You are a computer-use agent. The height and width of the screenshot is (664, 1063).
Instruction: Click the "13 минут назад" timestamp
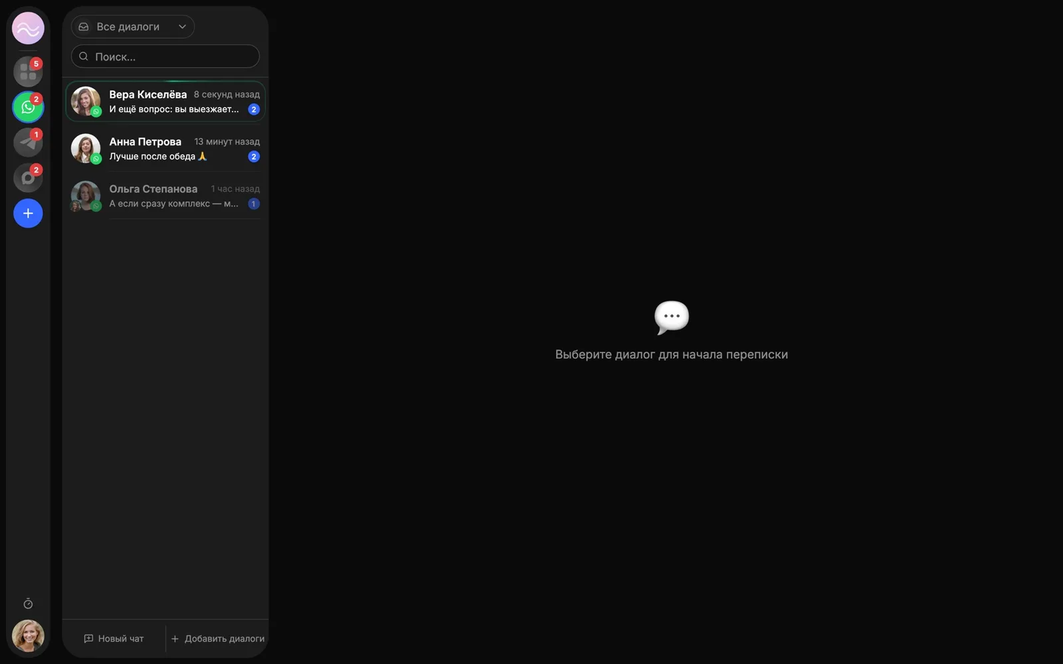point(227,141)
